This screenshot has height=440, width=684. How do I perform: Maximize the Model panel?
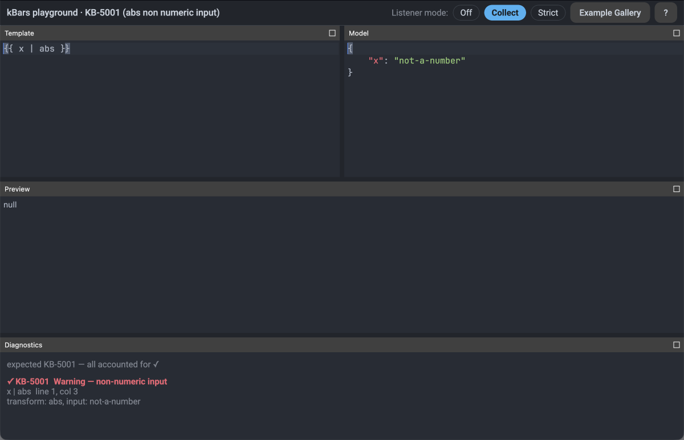coord(677,33)
